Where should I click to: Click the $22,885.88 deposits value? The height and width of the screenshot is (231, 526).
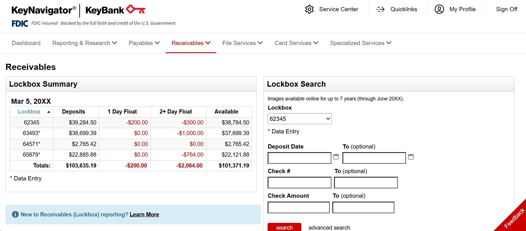click(82, 155)
